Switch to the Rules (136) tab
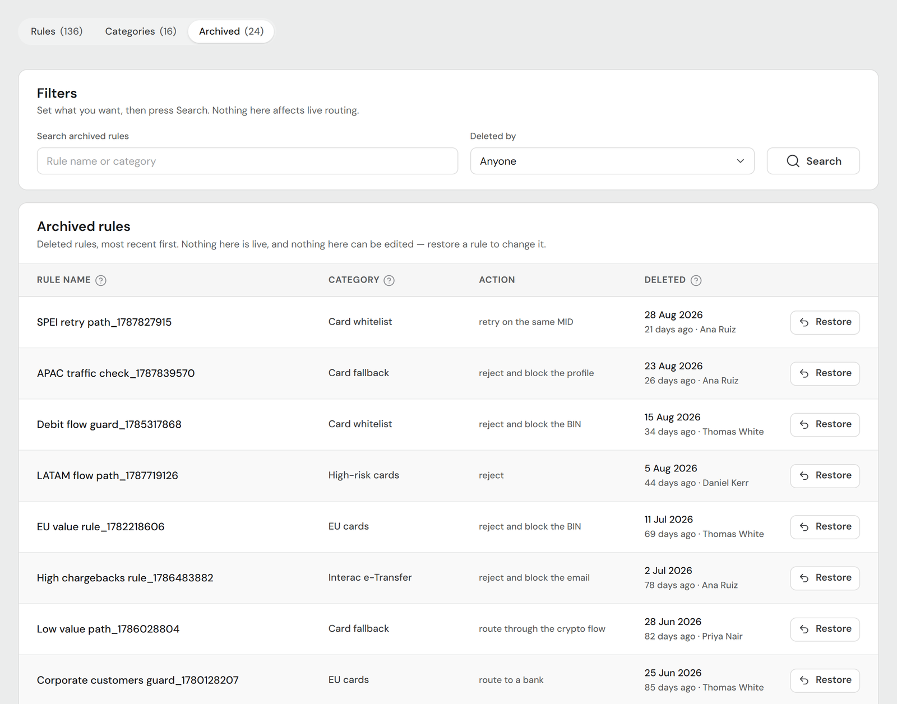 [57, 31]
